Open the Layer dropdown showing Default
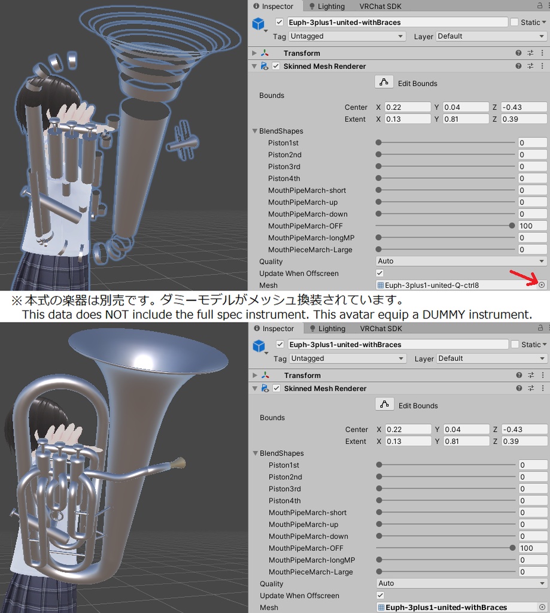 point(490,36)
